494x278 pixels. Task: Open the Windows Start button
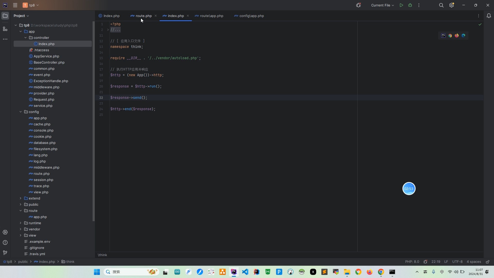pos(97,272)
